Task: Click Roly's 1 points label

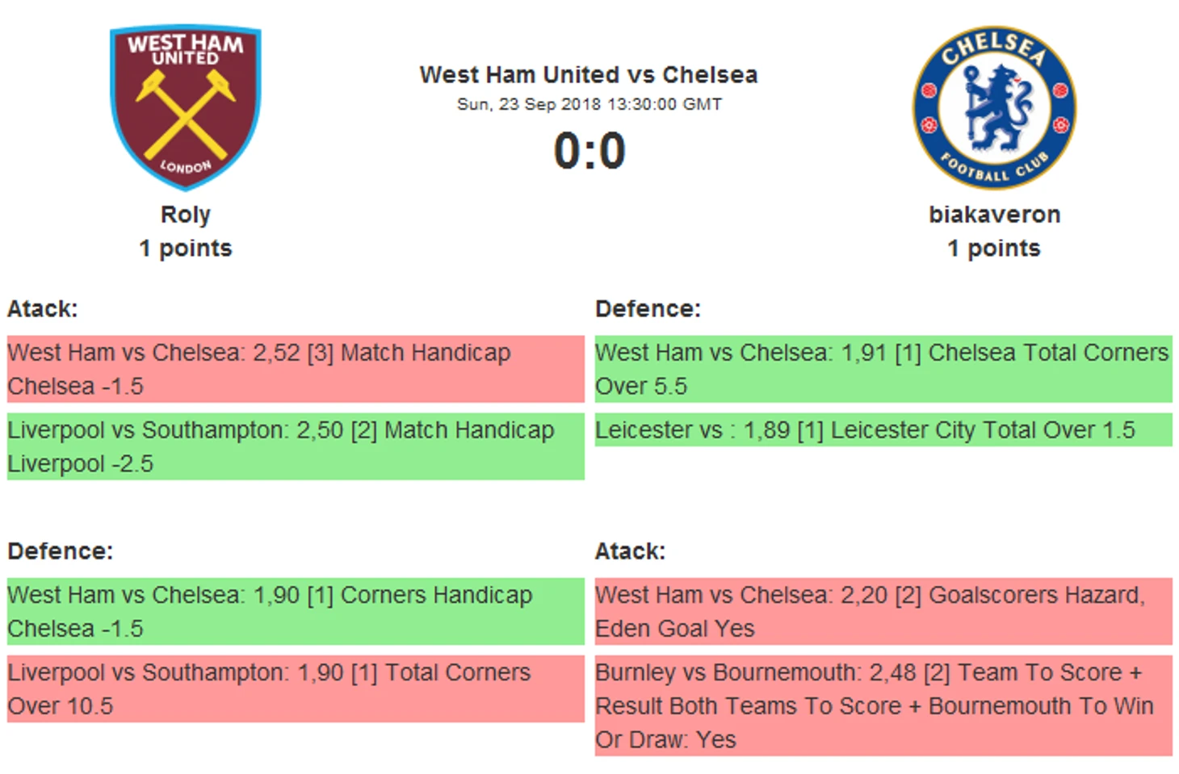Action: tap(186, 249)
